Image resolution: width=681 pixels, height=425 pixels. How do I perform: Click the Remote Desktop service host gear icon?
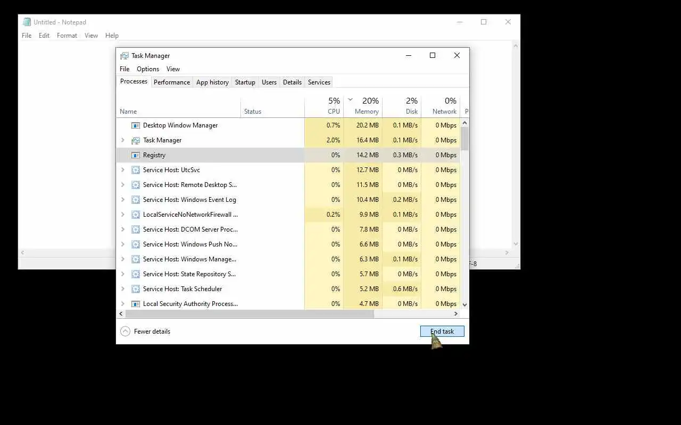point(135,185)
